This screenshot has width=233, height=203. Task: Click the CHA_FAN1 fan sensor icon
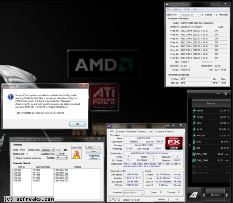click(x=194, y=160)
